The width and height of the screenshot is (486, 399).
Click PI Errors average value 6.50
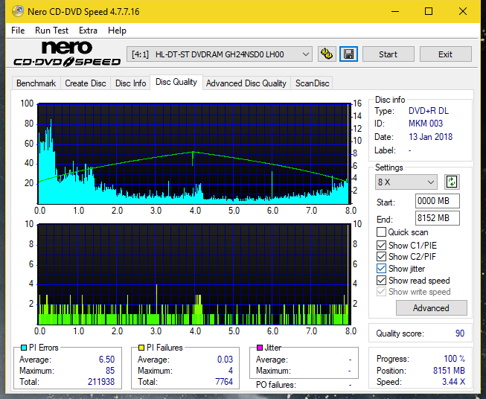click(x=106, y=360)
